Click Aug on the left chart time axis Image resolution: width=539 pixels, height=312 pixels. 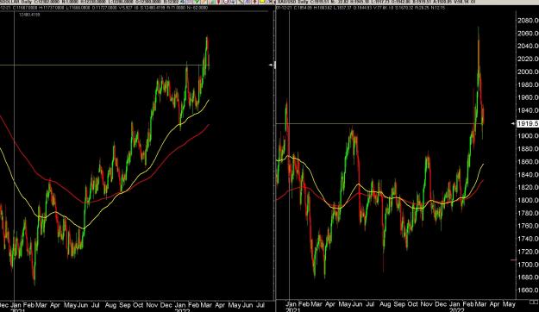(x=110, y=305)
